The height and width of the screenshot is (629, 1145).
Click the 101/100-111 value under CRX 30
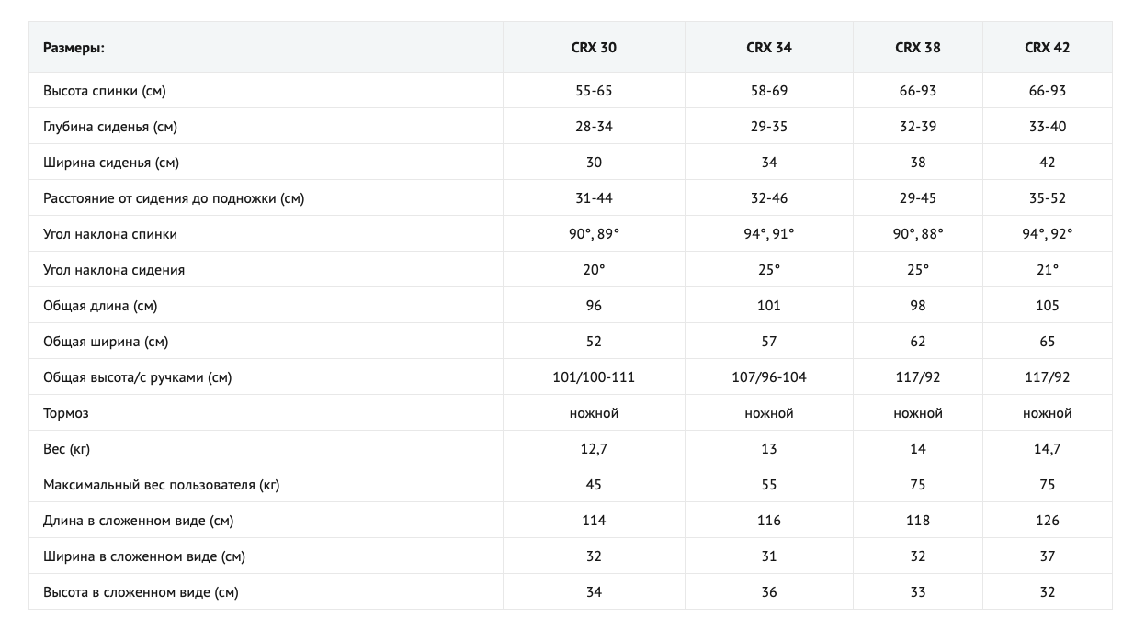(594, 377)
